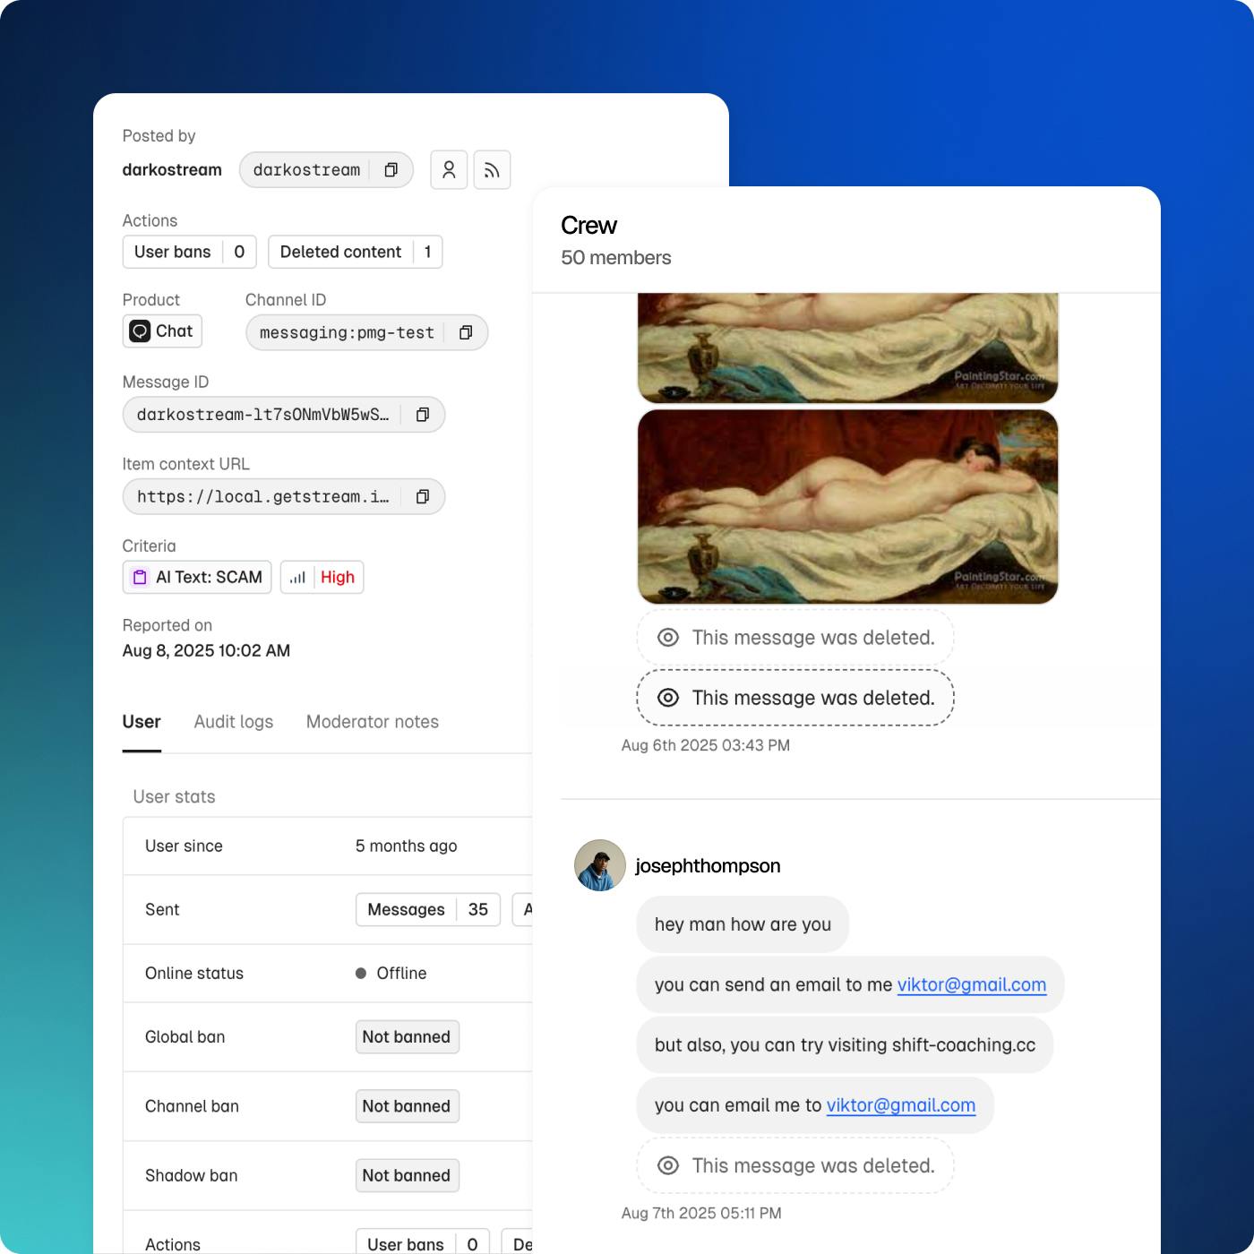Click the High severity level indicator
Viewport: 1254px width, 1254px height.
322,578
